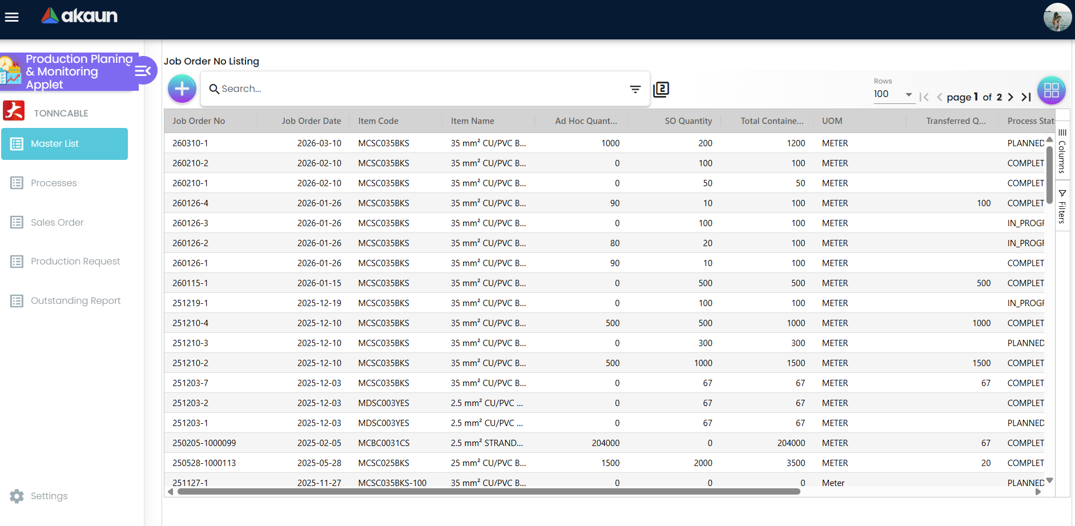The height and width of the screenshot is (526, 1075).
Task: Open the Columns side panel
Action: click(x=1062, y=151)
